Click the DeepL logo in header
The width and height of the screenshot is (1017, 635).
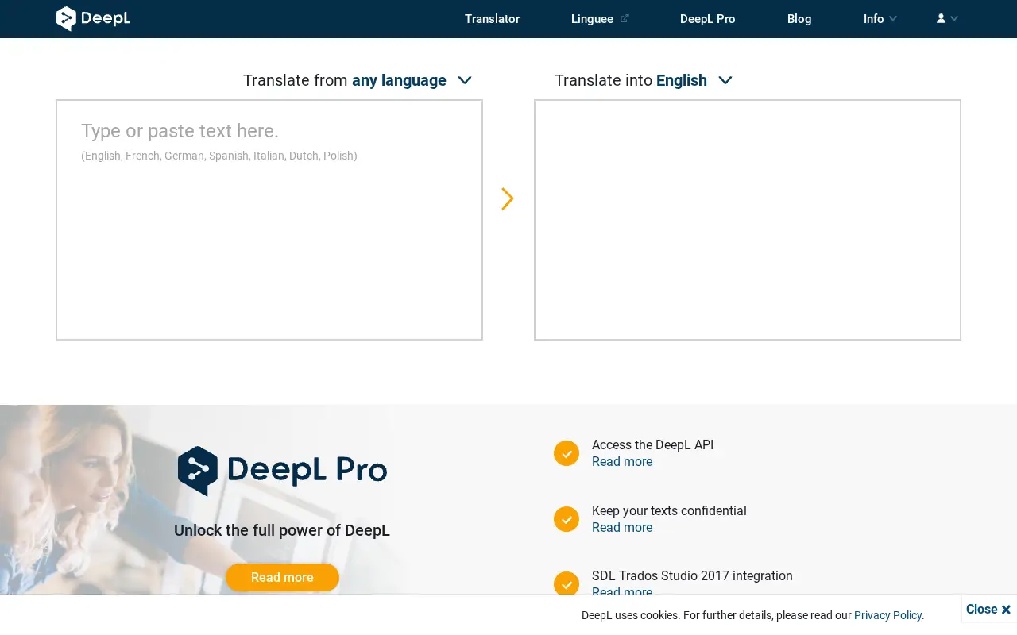click(x=93, y=18)
